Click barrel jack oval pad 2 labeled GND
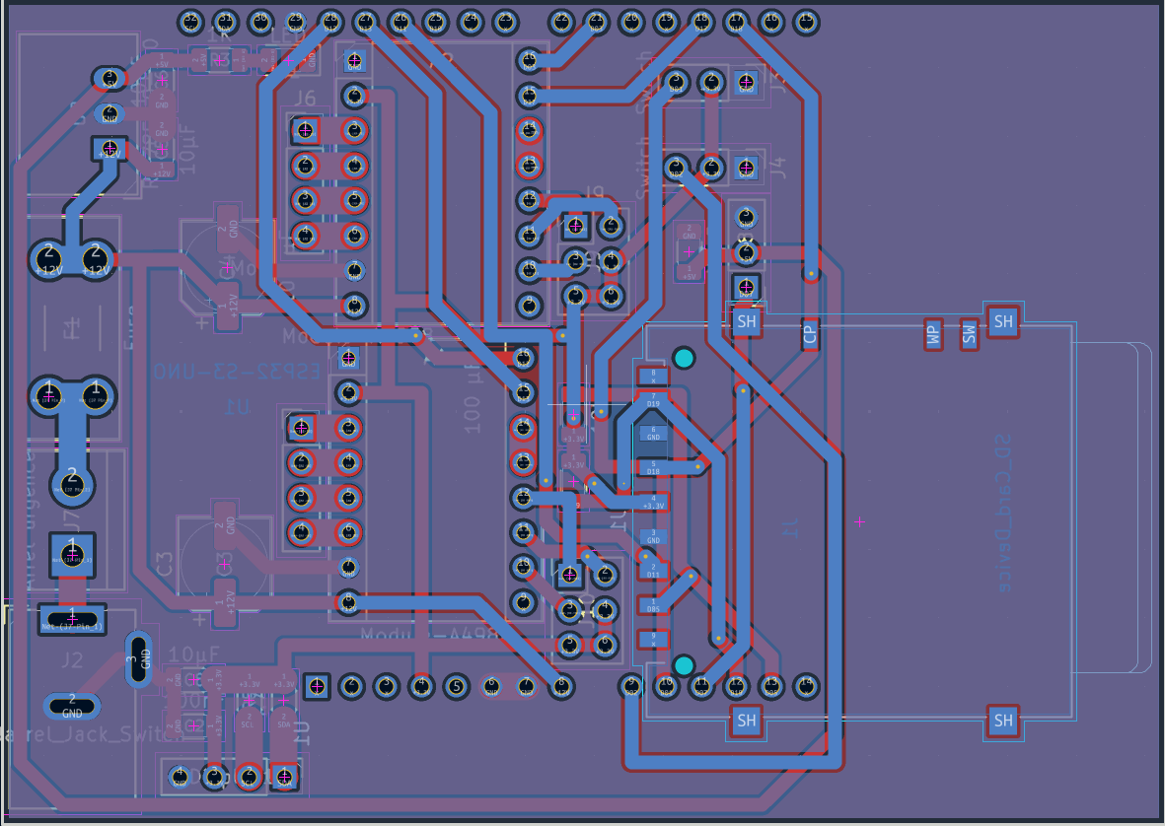The width and height of the screenshot is (1165, 826). [72, 707]
